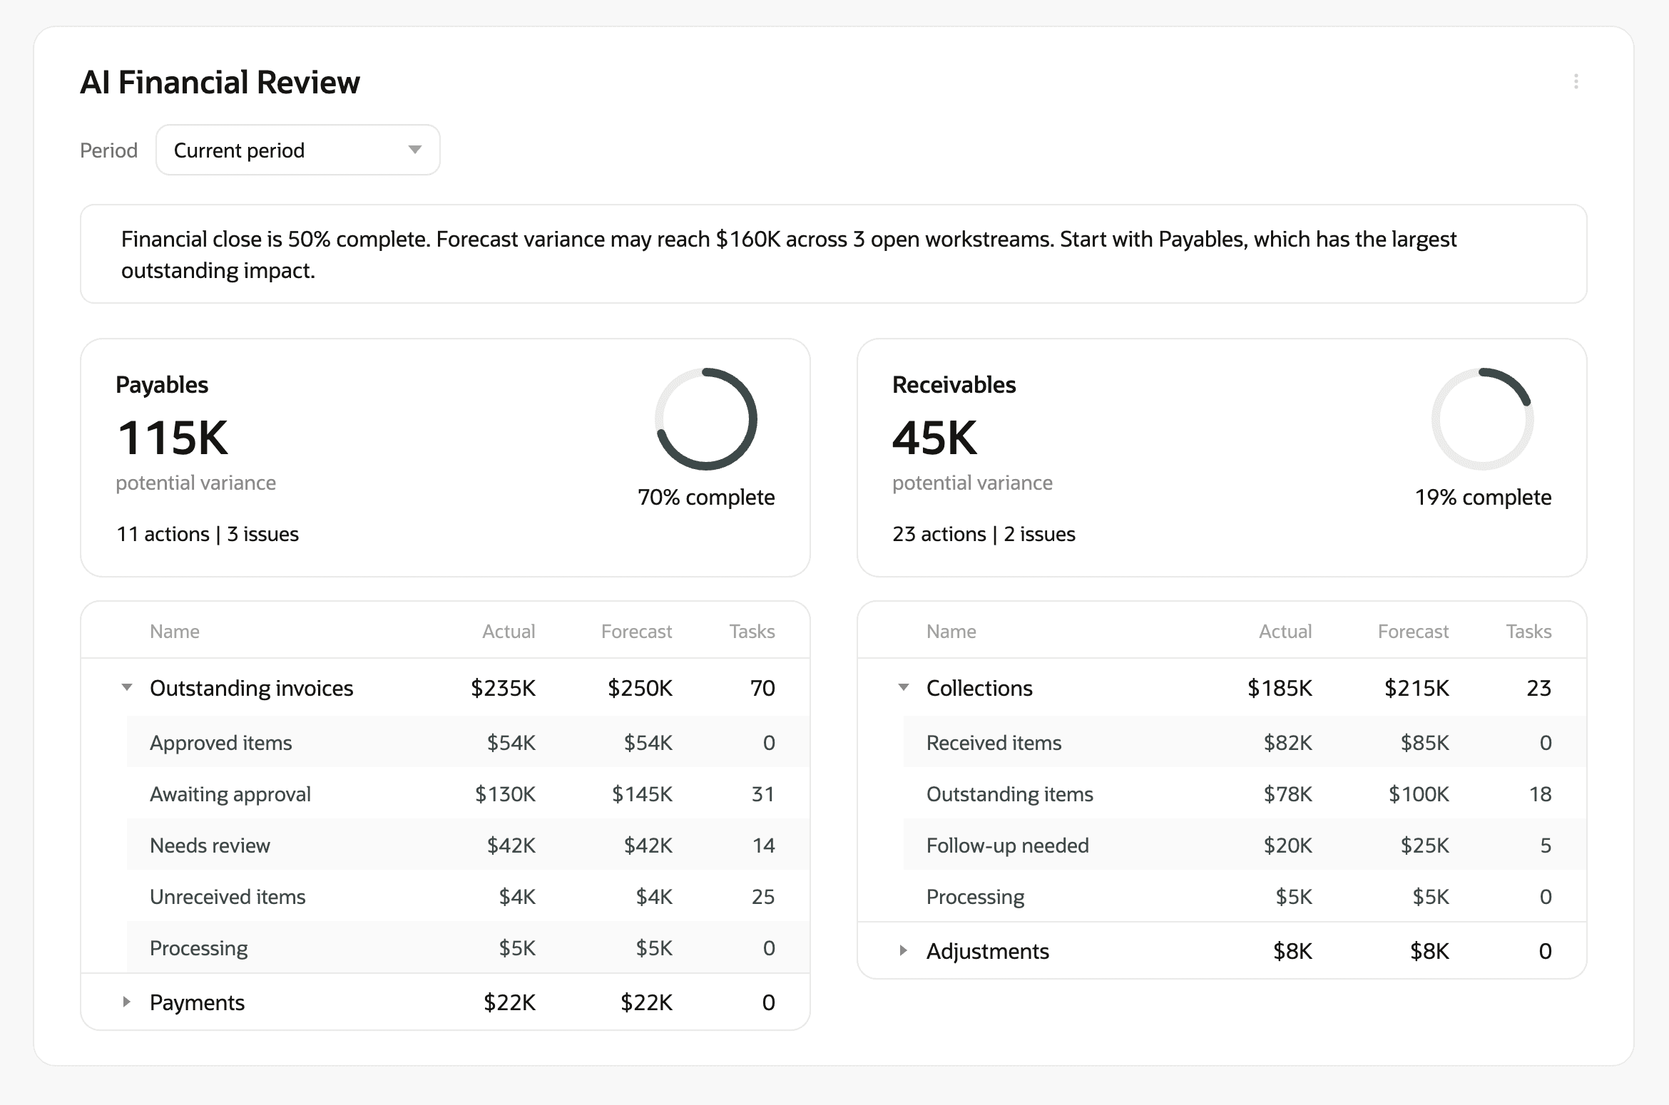
Task: Open the Period dropdown
Action: [297, 150]
